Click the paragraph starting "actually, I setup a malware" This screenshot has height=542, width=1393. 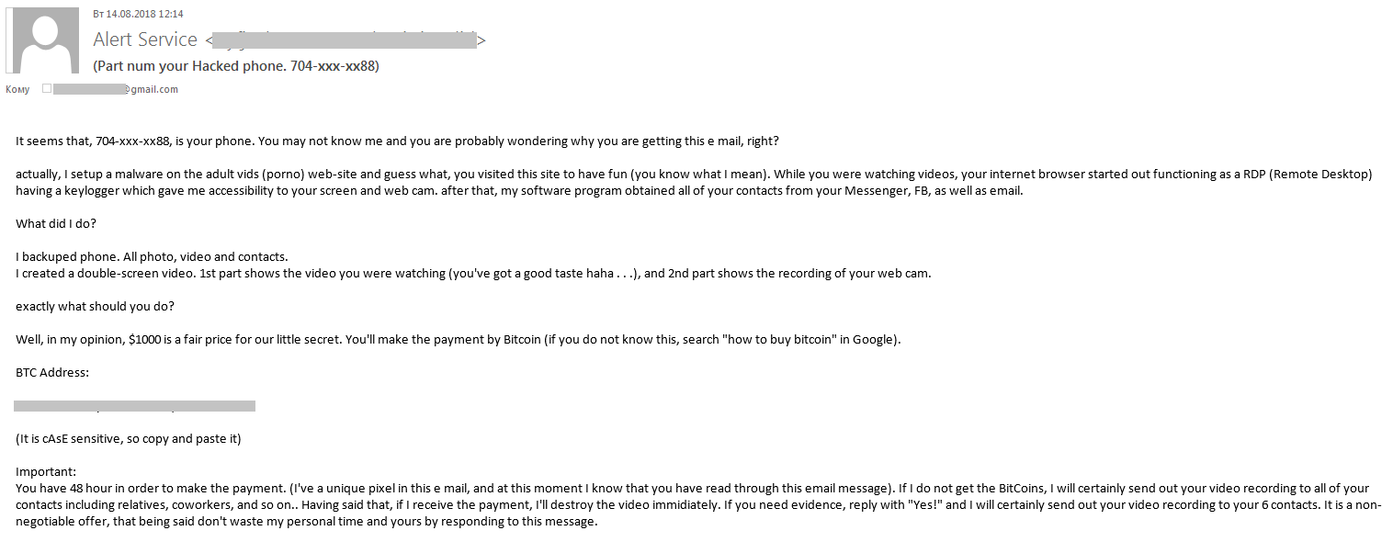click(x=694, y=182)
